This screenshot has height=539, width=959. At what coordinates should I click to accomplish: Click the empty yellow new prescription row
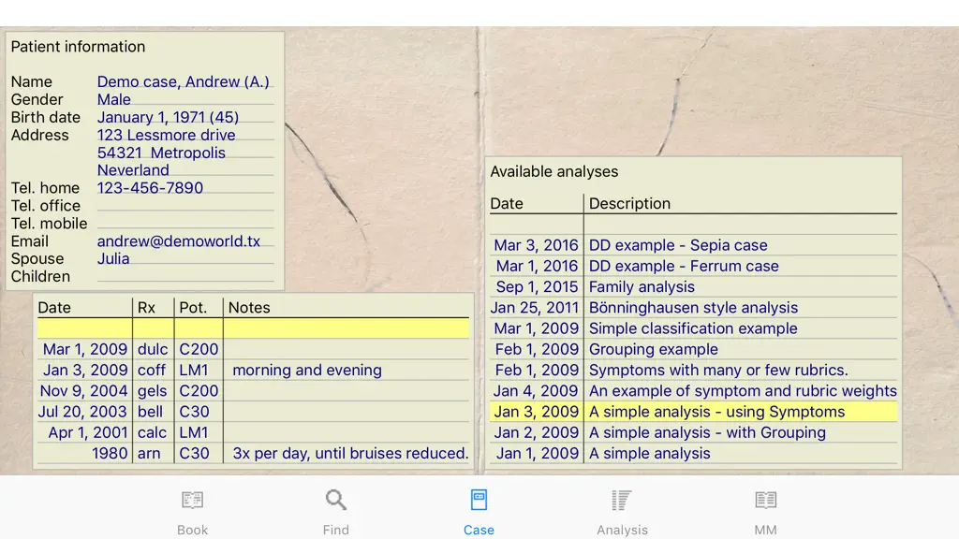coord(253,328)
